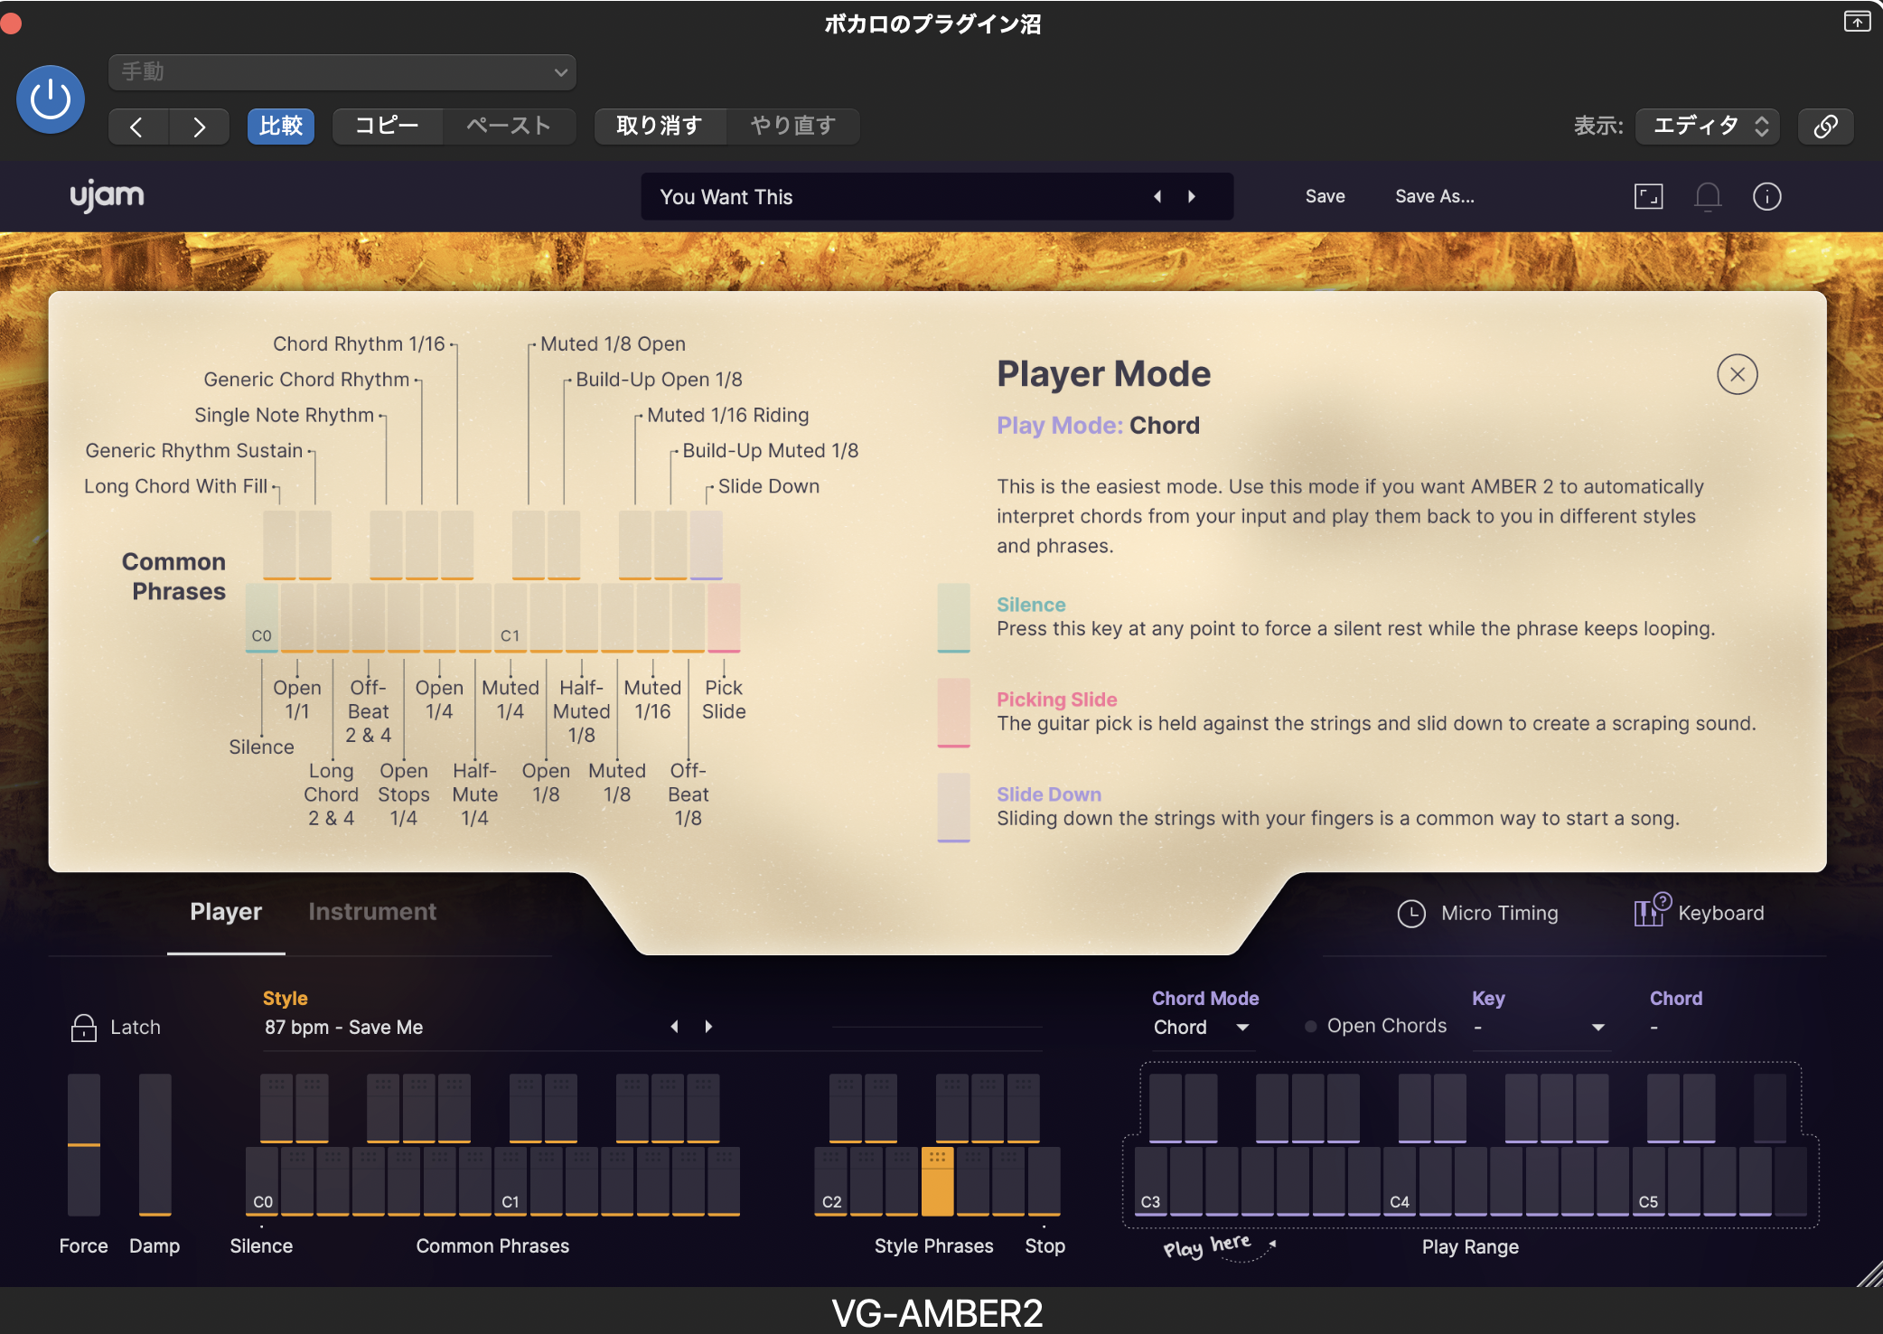The width and height of the screenshot is (1883, 1334).
Task: Click the Slide Down color swatch
Action: point(953,808)
